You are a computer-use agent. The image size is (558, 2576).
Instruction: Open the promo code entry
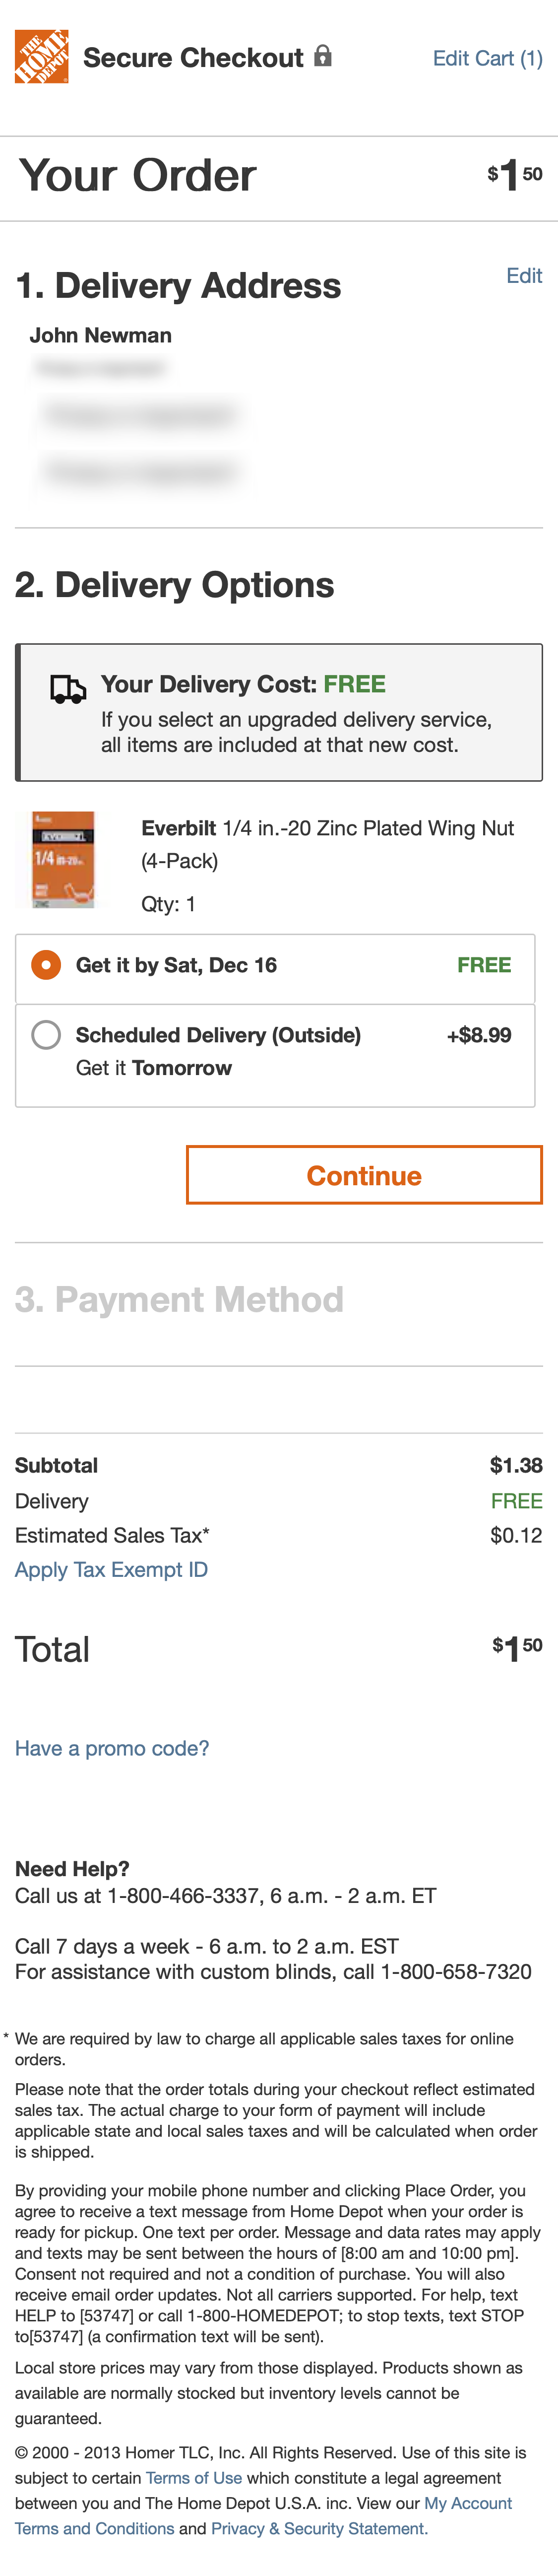coord(112,1748)
